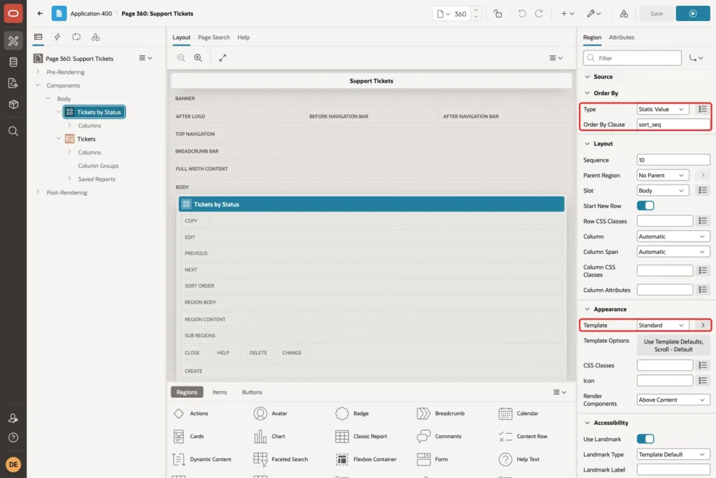Open the Shared Components tree icon
Screen dimensions: 716x478
coord(95,37)
